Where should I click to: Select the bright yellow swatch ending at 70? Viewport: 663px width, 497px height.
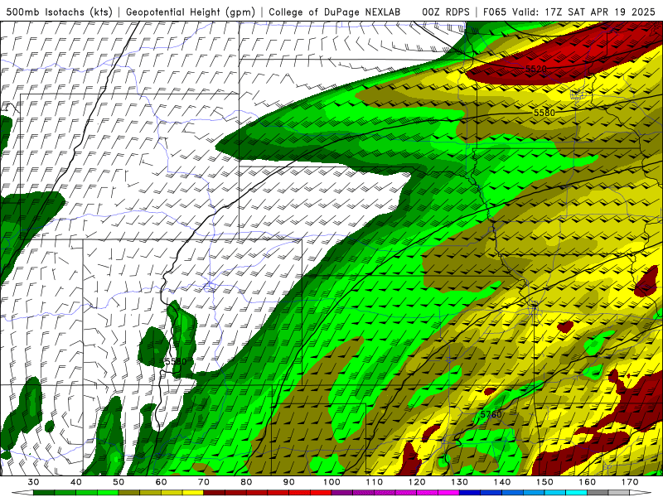(x=193, y=493)
